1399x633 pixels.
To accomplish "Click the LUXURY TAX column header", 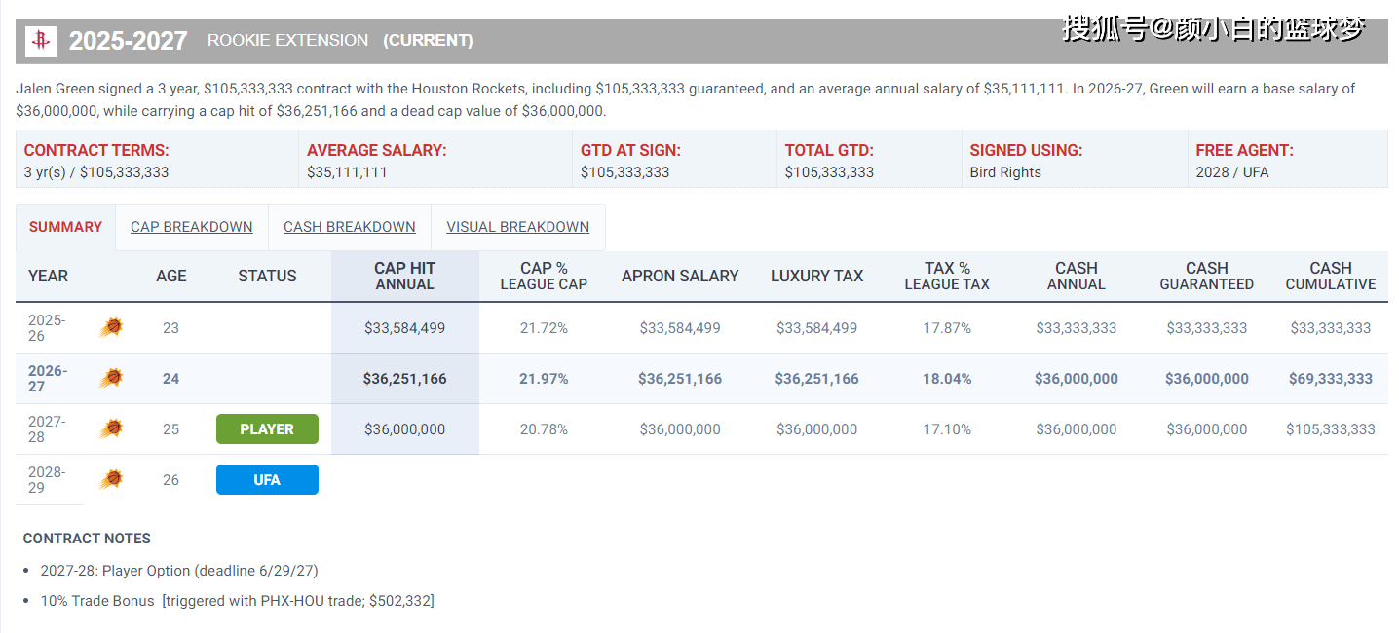I will click(x=817, y=276).
